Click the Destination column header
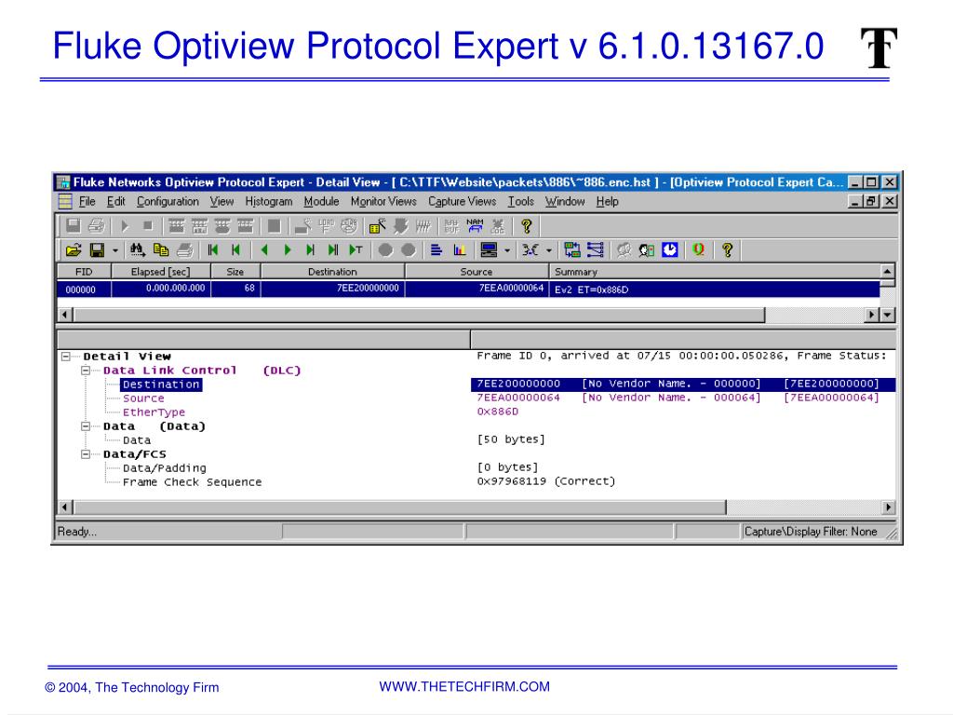The height and width of the screenshot is (715, 953). (332, 272)
